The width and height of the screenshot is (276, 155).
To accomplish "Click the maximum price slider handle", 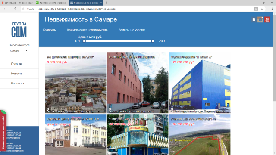I will (153, 41).
